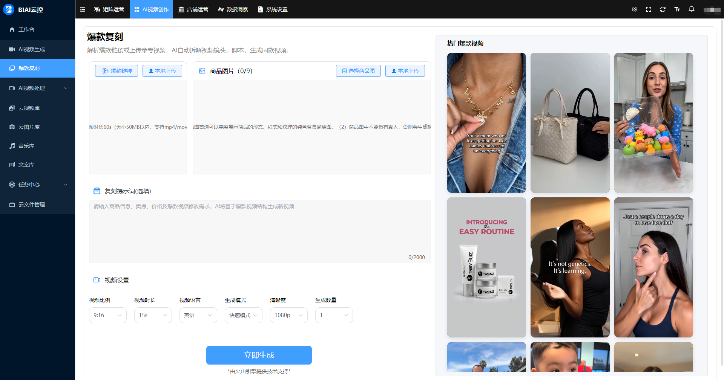
Task: Click 本地上传 button for product images
Action: coord(405,71)
